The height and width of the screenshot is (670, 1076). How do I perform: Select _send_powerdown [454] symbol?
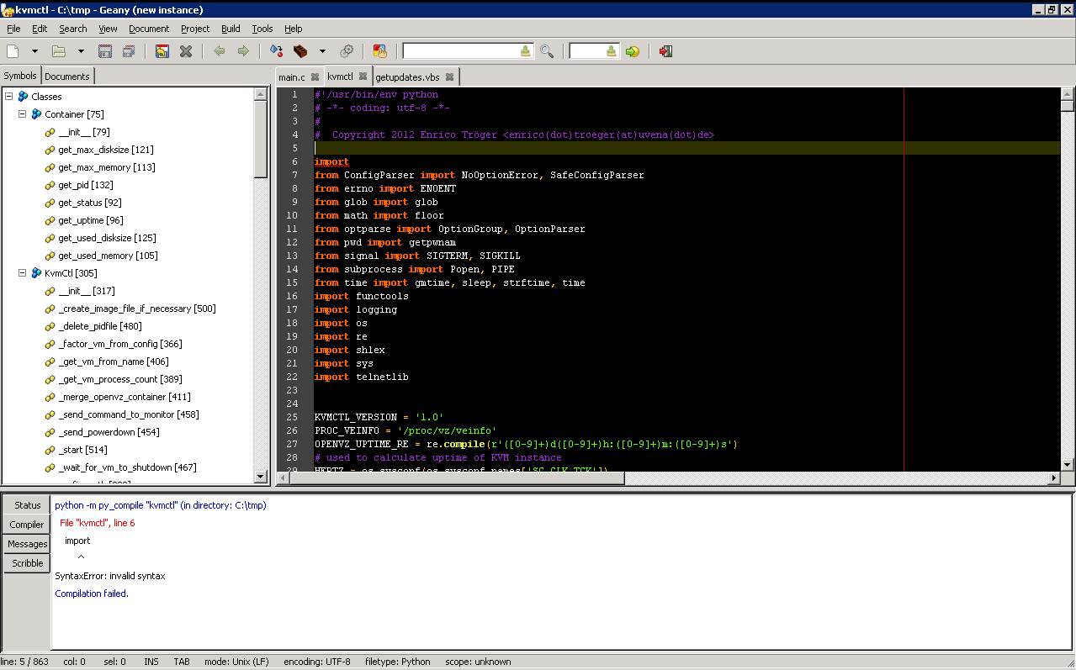[109, 432]
